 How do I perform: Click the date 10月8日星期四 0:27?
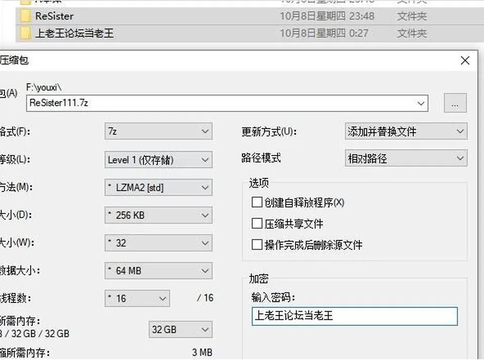pos(324,33)
